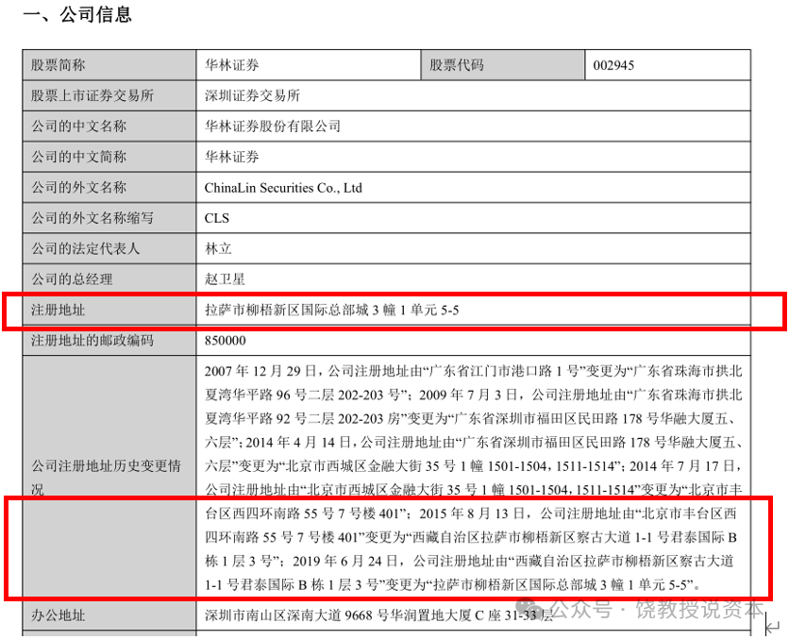The image size is (789, 640).
Task: Select the 公司的外文名称 label
Action: point(78,188)
